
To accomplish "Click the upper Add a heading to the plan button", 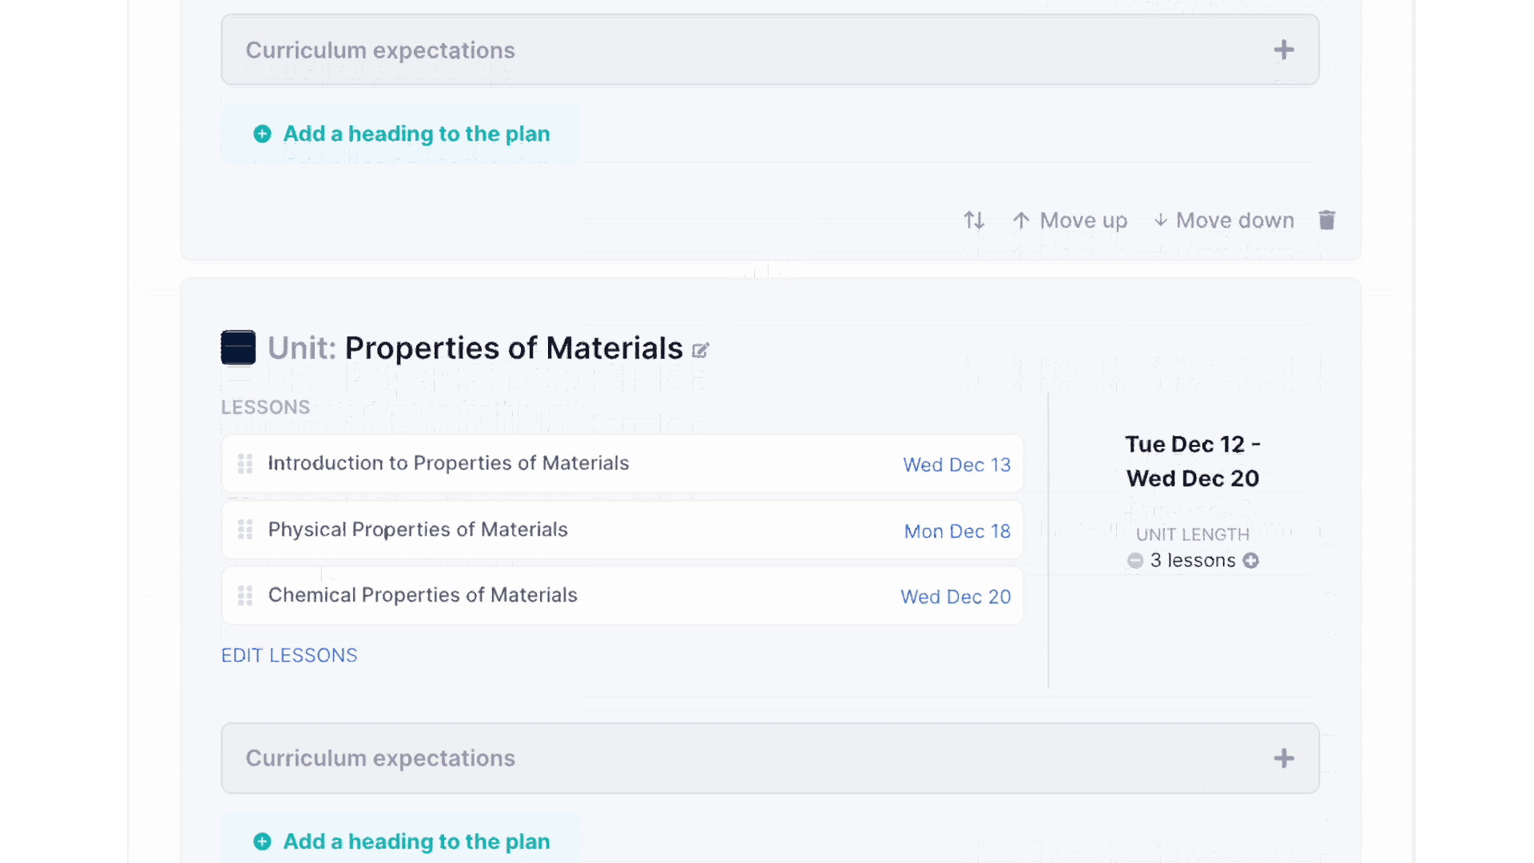I will pos(401,133).
